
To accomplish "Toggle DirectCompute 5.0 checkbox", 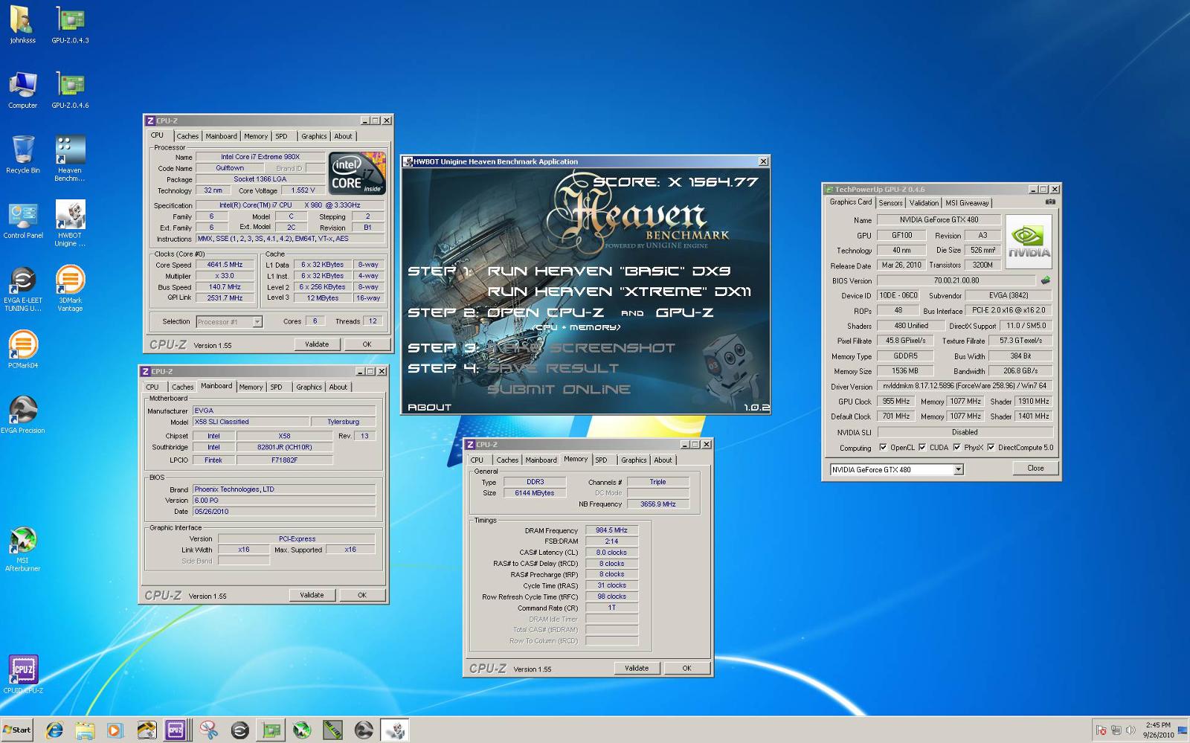I will click(991, 448).
